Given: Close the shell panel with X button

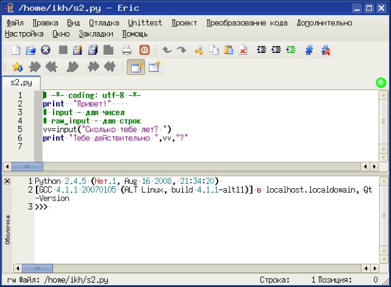Looking at the screenshot, I should tap(7, 181).
